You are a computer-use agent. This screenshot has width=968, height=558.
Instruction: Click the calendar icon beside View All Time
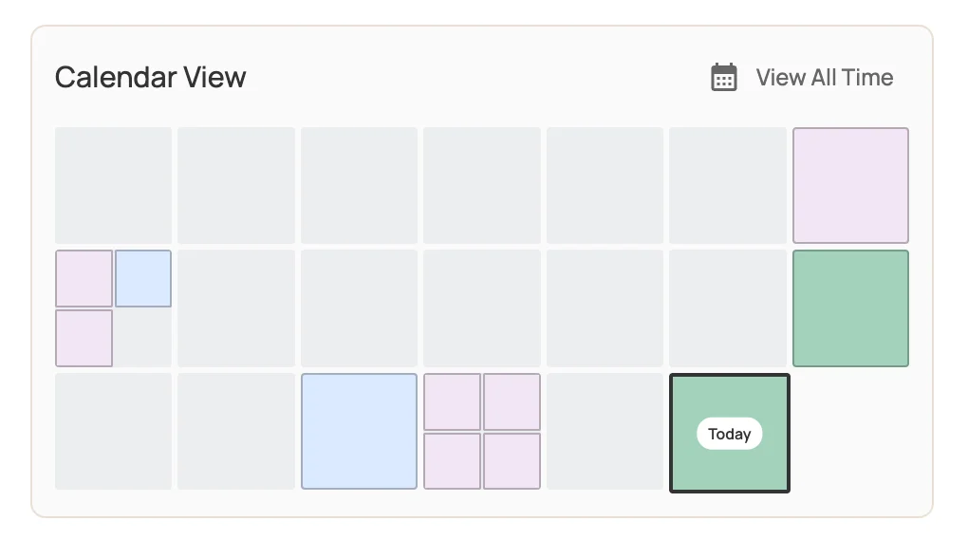tap(724, 78)
